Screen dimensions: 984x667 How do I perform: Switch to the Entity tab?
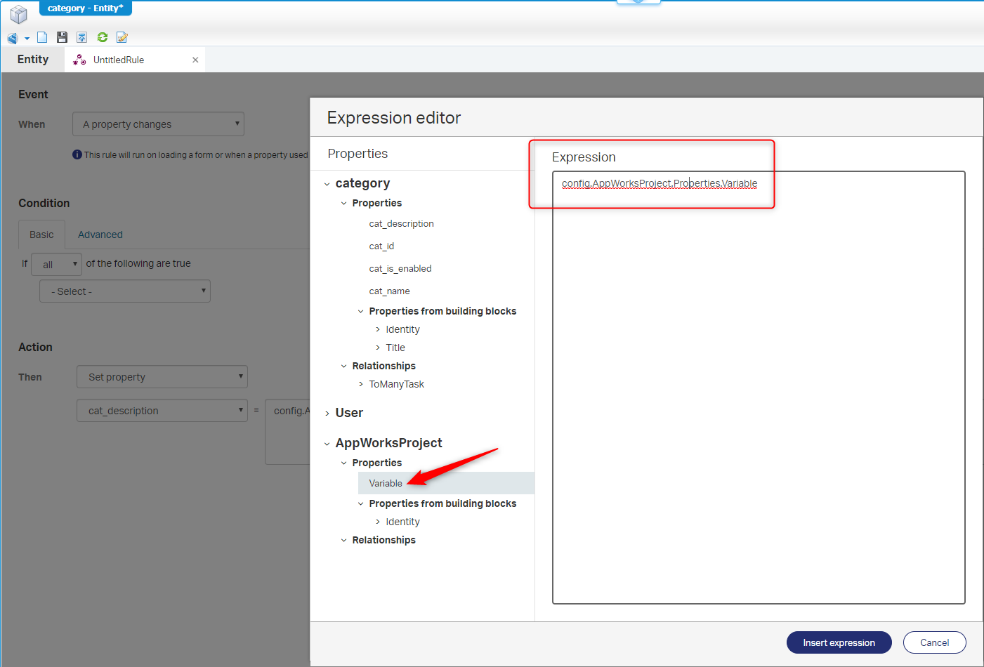click(33, 60)
